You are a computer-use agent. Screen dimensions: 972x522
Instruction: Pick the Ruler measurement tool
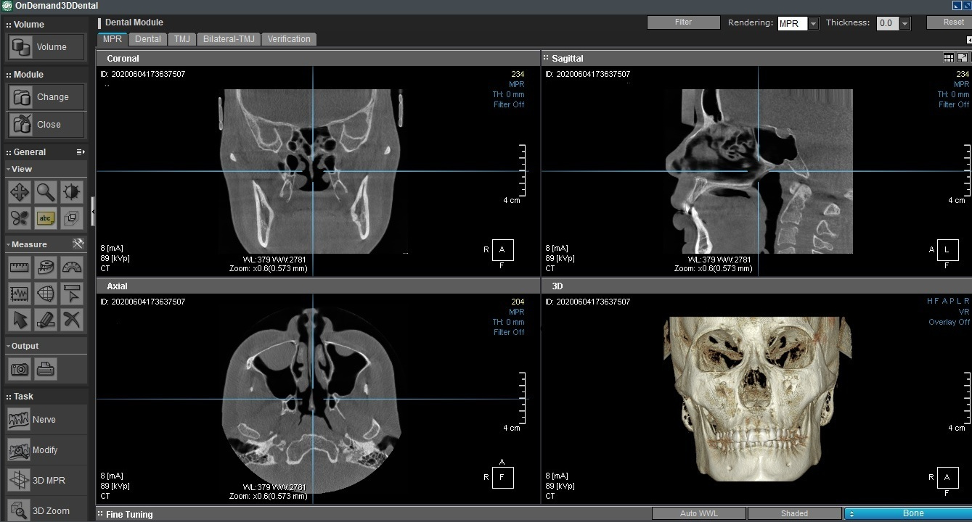tap(20, 268)
